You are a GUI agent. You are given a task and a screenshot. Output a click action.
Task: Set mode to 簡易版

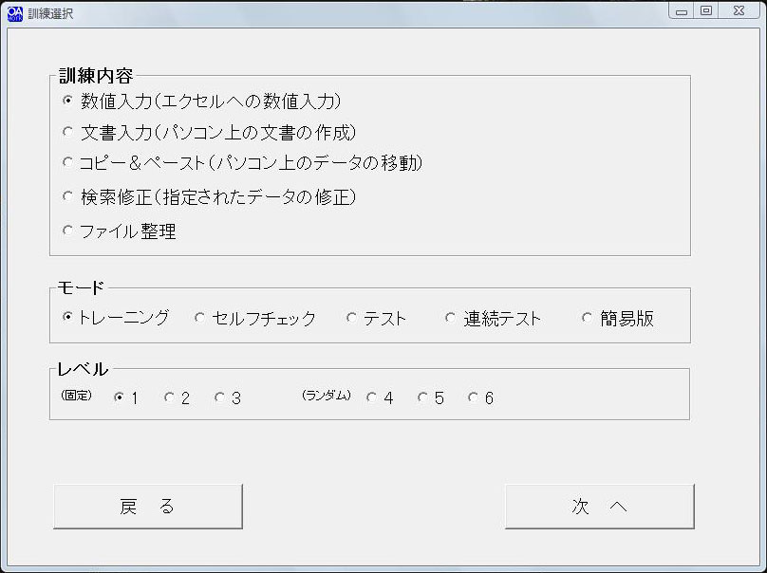(617, 318)
